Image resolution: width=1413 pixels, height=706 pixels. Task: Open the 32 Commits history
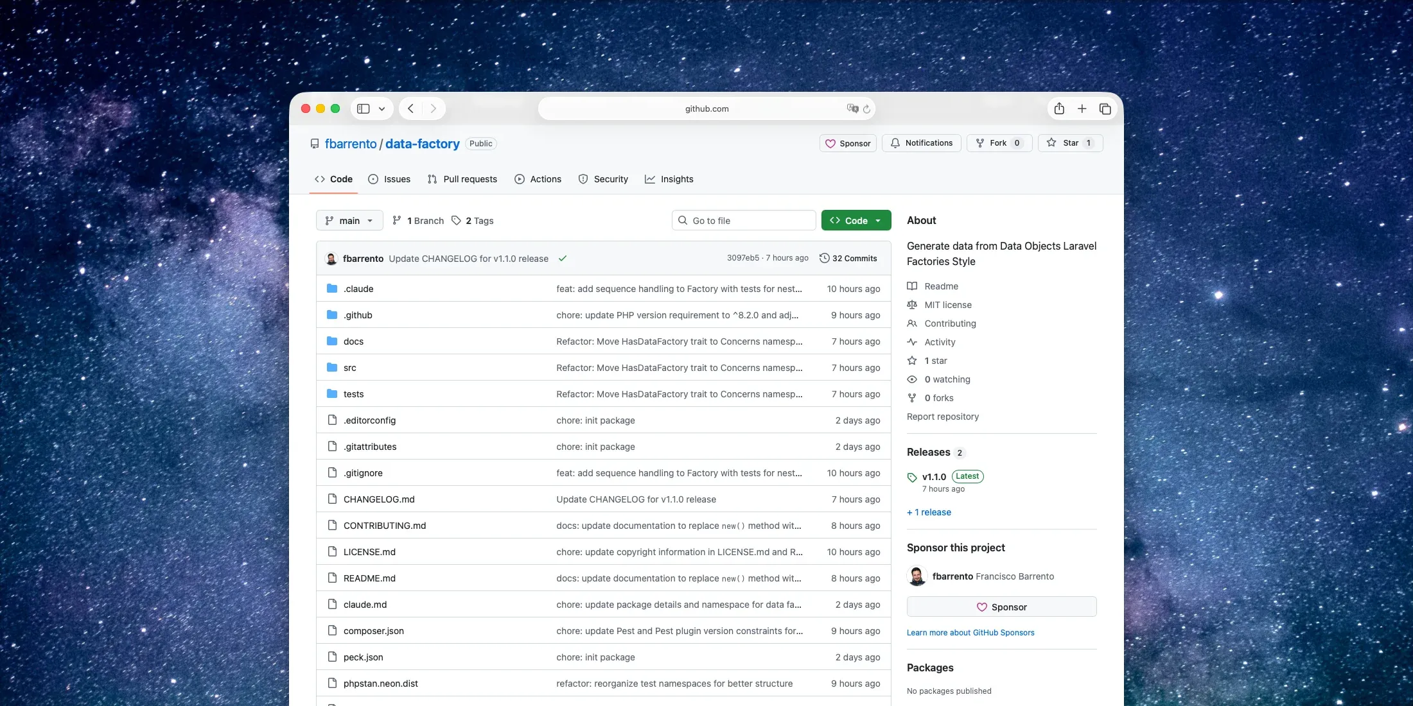pyautogui.click(x=848, y=258)
